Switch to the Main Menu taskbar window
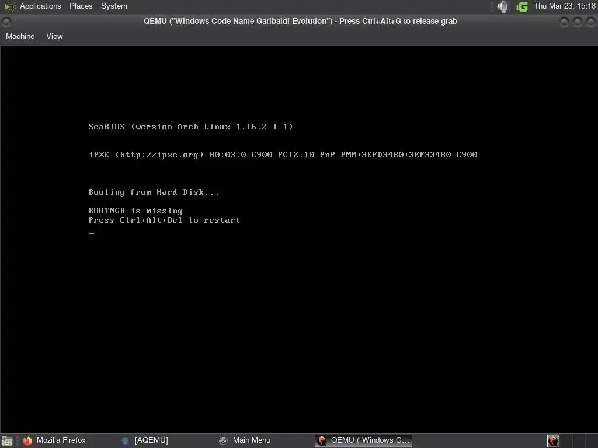The width and height of the screenshot is (598, 448). pyautogui.click(x=246, y=440)
